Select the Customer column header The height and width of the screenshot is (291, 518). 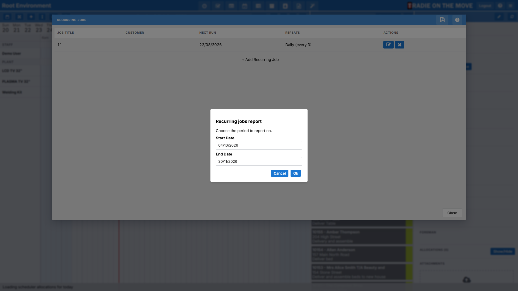pos(135,33)
